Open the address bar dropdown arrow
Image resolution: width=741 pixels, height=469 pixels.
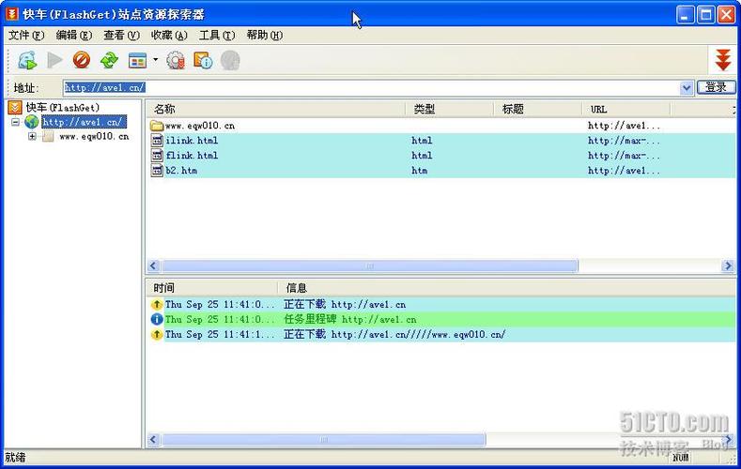pos(687,88)
